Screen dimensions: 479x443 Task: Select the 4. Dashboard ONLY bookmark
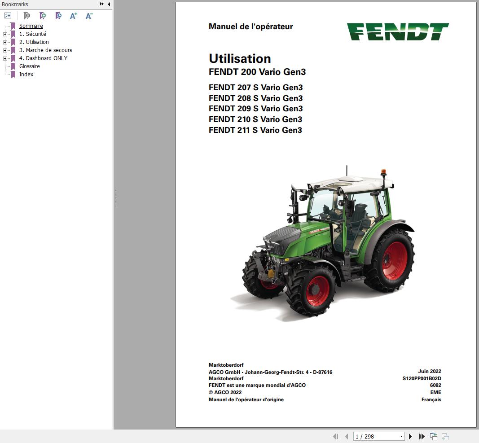pos(43,58)
